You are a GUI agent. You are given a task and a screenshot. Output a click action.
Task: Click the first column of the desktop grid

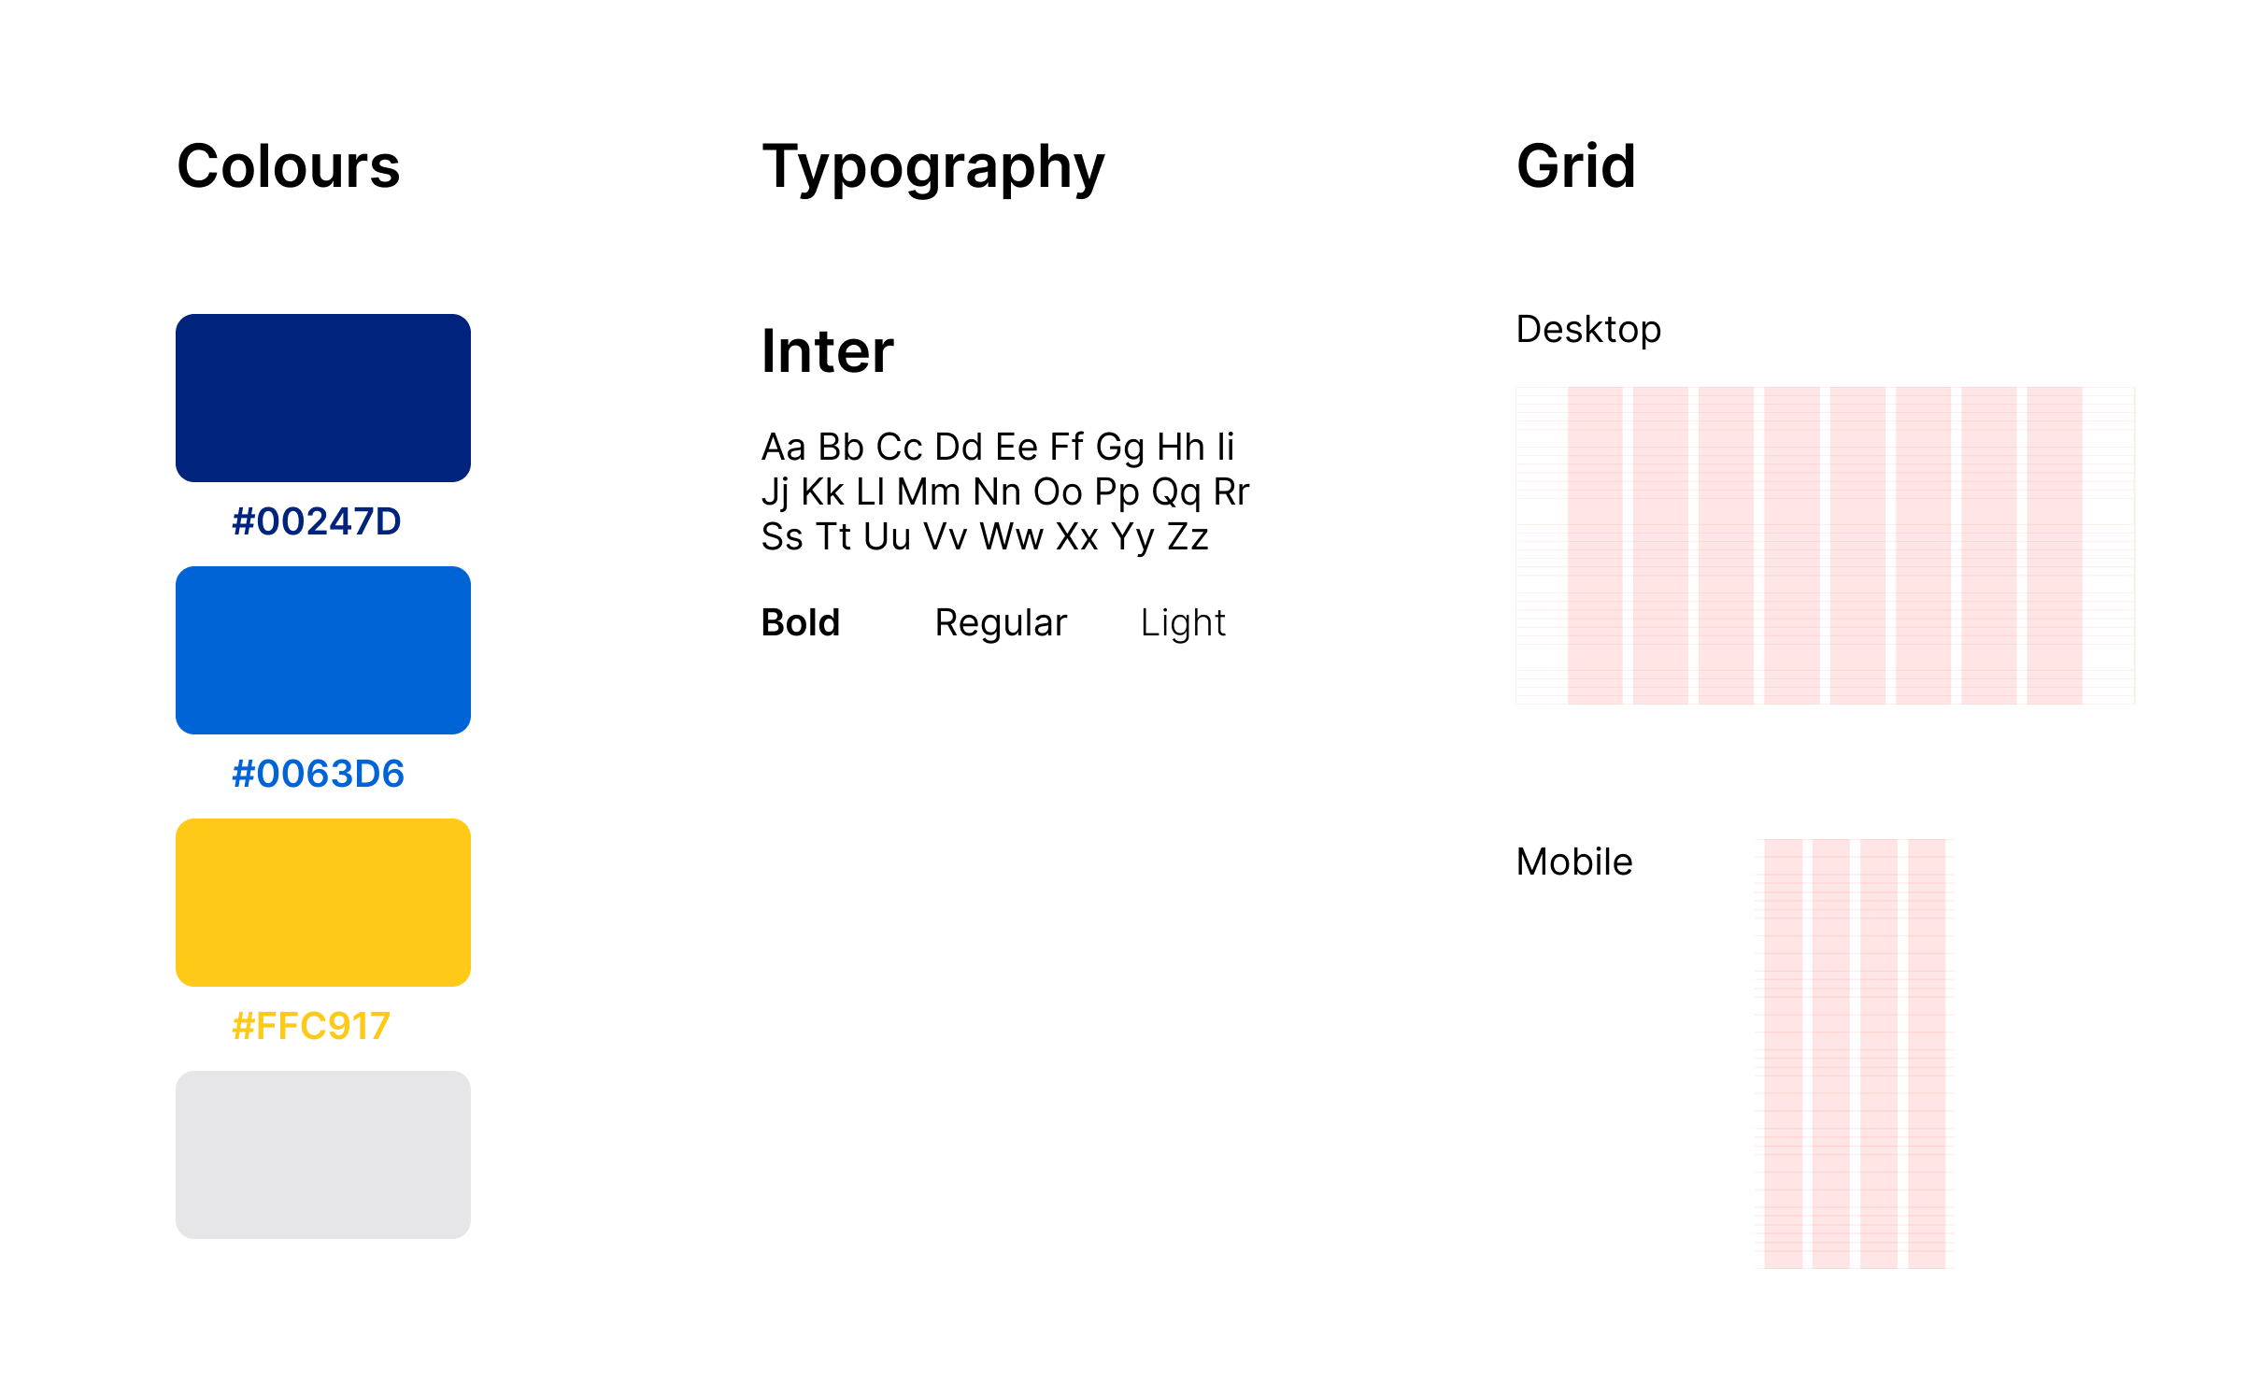[1595, 546]
